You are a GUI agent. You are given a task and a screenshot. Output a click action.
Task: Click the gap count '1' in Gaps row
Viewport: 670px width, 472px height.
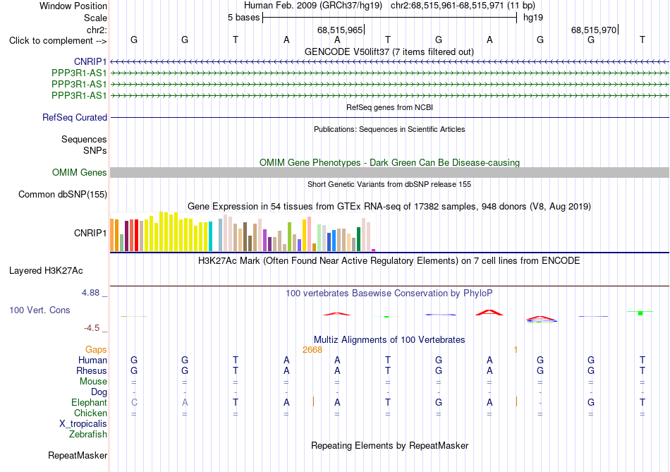coord(516,350)
